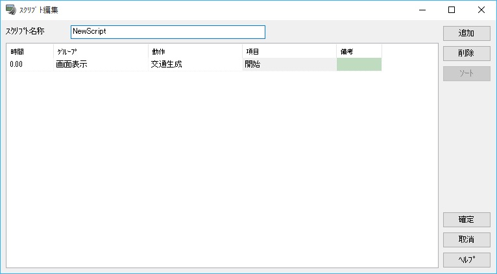
Task: Select the 時間 column header
Action: point(30,51)
